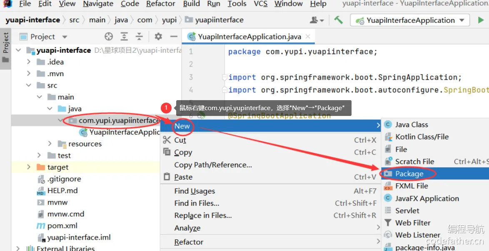Image resolution: width=489 pixels, height=251 pixels.
Task: Select Java Class in New submenu
Action: [x=435, y=125]
